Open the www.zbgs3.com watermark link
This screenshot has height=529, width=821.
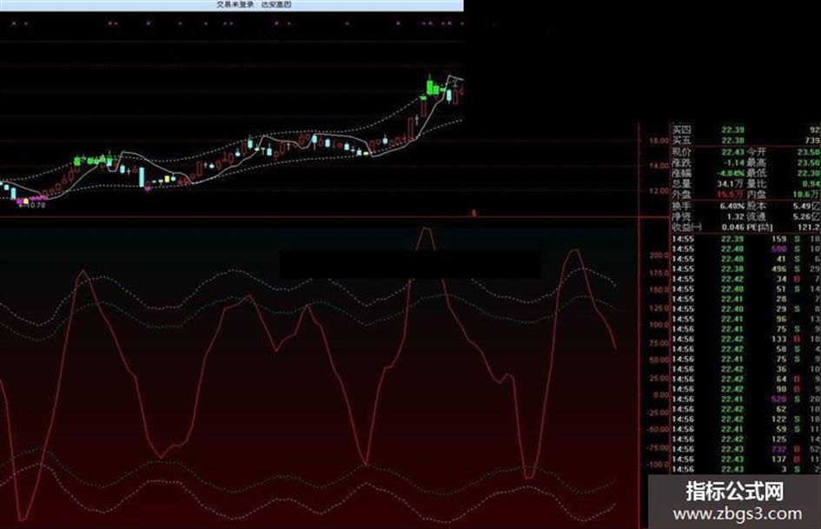coord(738,514)
